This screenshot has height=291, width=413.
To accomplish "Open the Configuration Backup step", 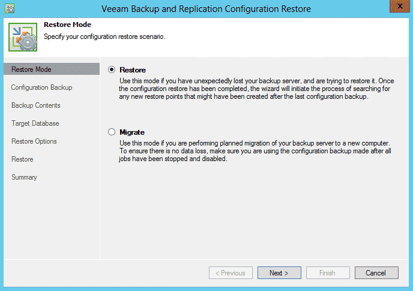I will (41, 87).
